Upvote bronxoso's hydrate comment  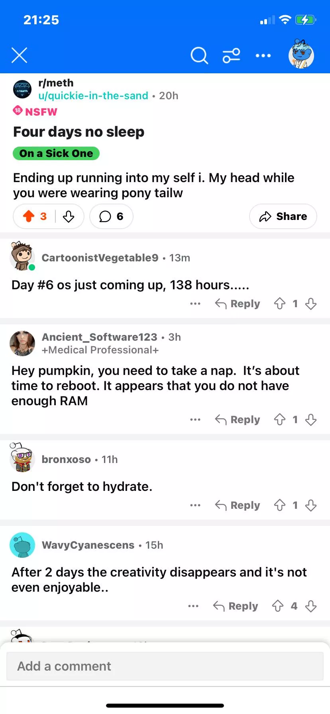[280, 505]
